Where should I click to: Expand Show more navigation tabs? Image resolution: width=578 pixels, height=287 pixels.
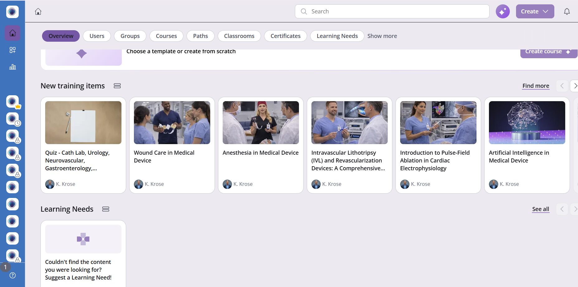point(382,36)
